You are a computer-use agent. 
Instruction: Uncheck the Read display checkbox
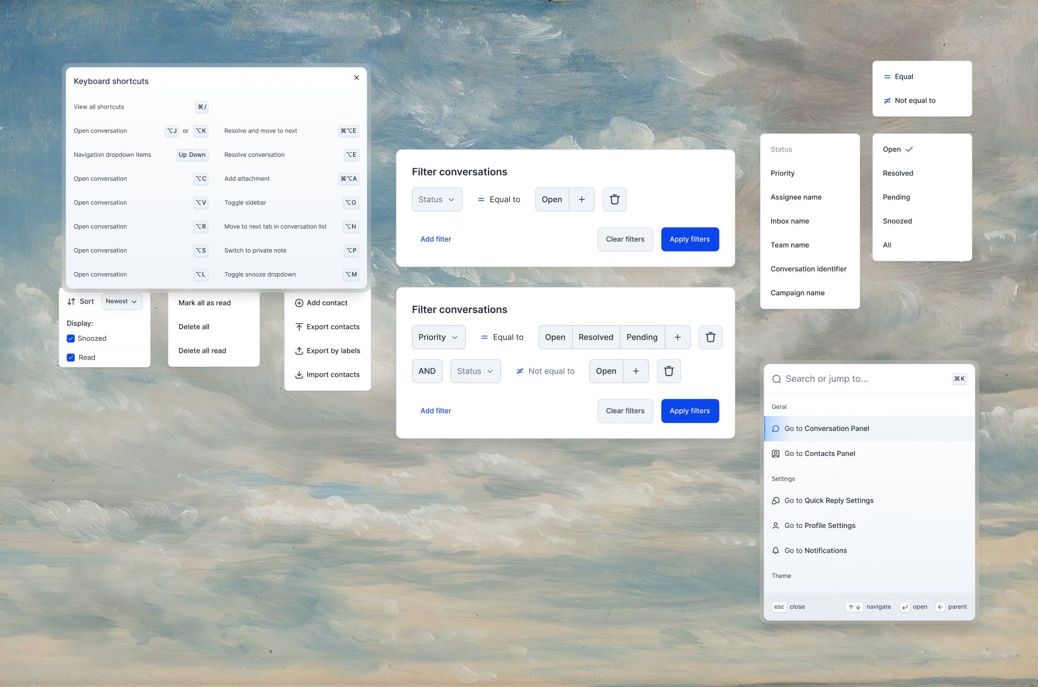point(70,357)
